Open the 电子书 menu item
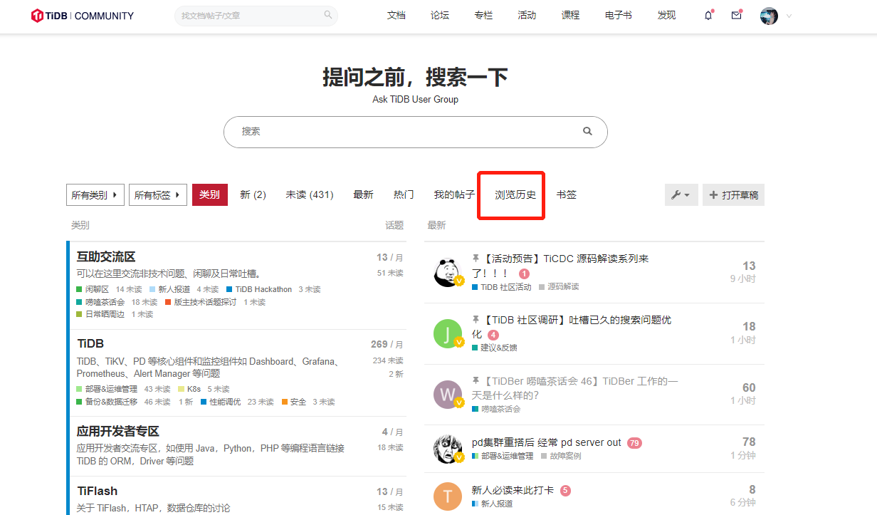The width and height of the screenshot is (877, 515). [x=618, y=16]
